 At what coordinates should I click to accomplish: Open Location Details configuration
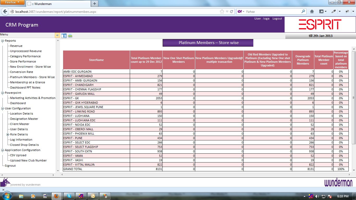(22, 114)
